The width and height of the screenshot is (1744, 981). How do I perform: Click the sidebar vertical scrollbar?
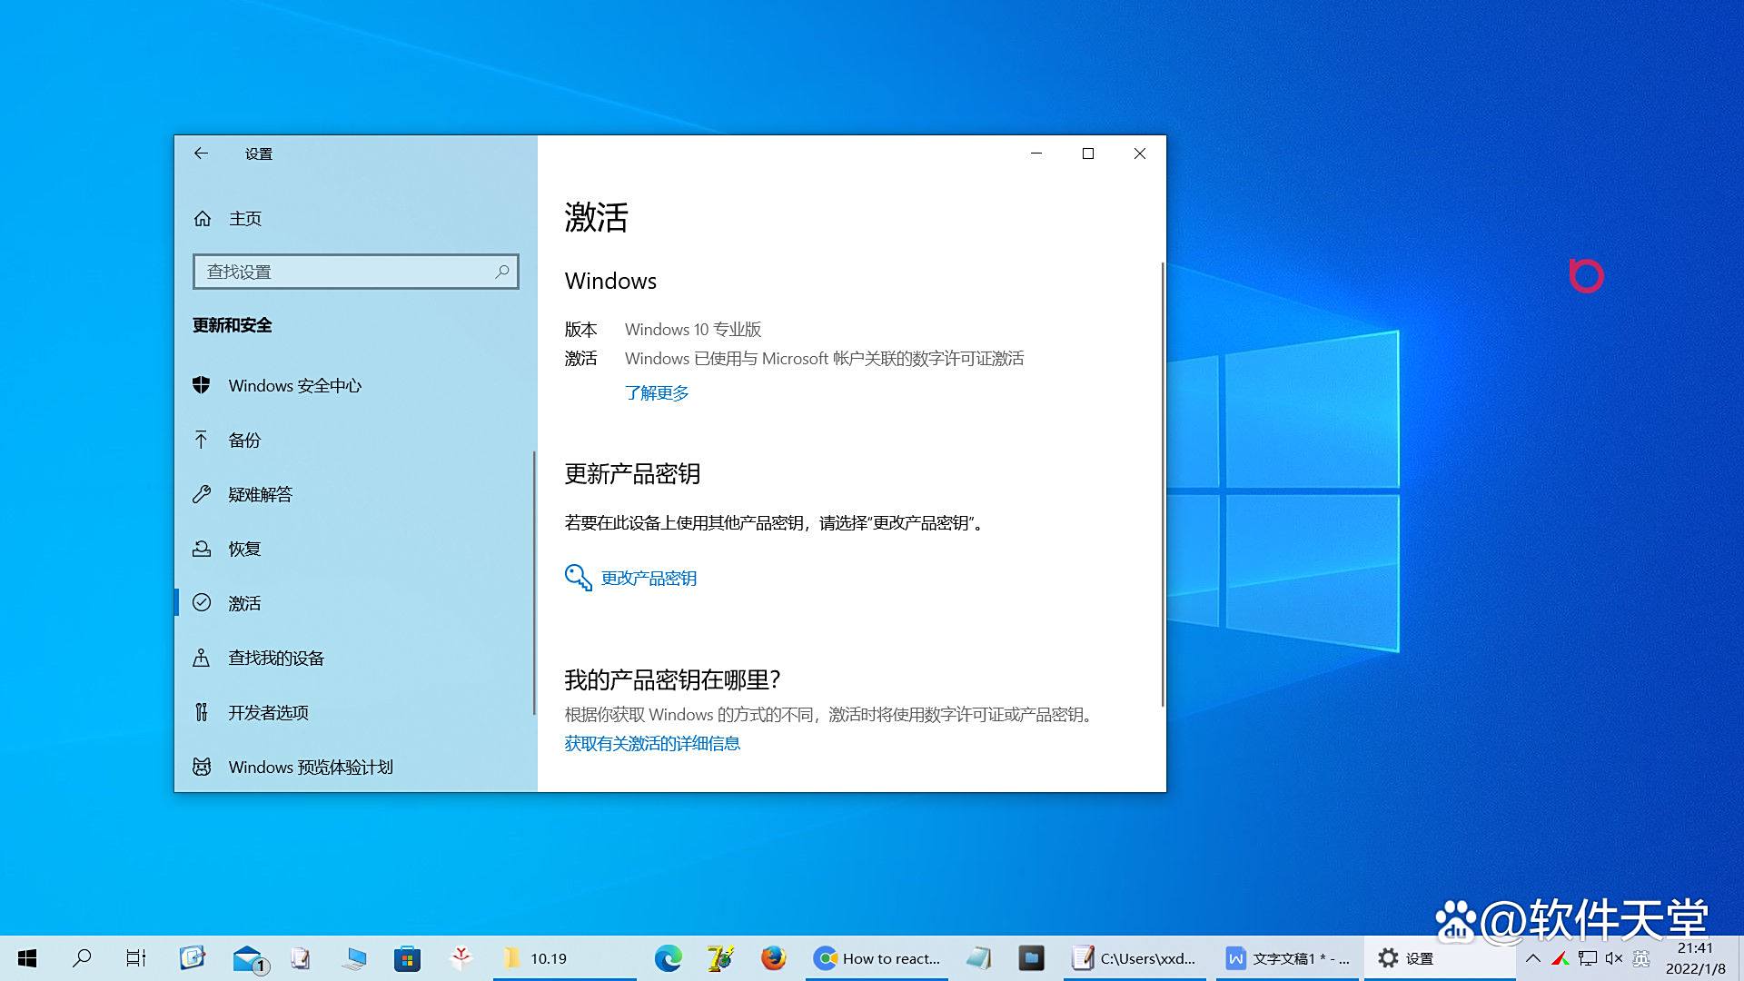point(534,582)
